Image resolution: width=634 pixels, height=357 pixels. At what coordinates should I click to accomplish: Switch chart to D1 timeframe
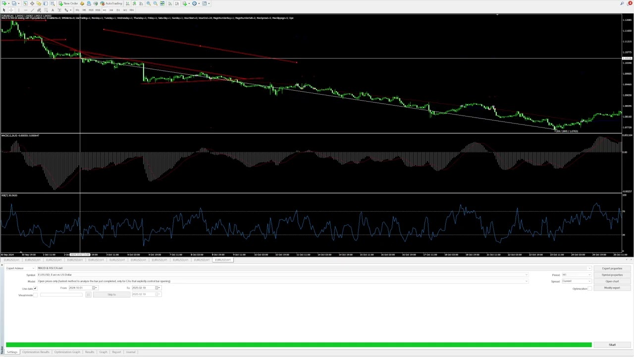coord(118,10)
